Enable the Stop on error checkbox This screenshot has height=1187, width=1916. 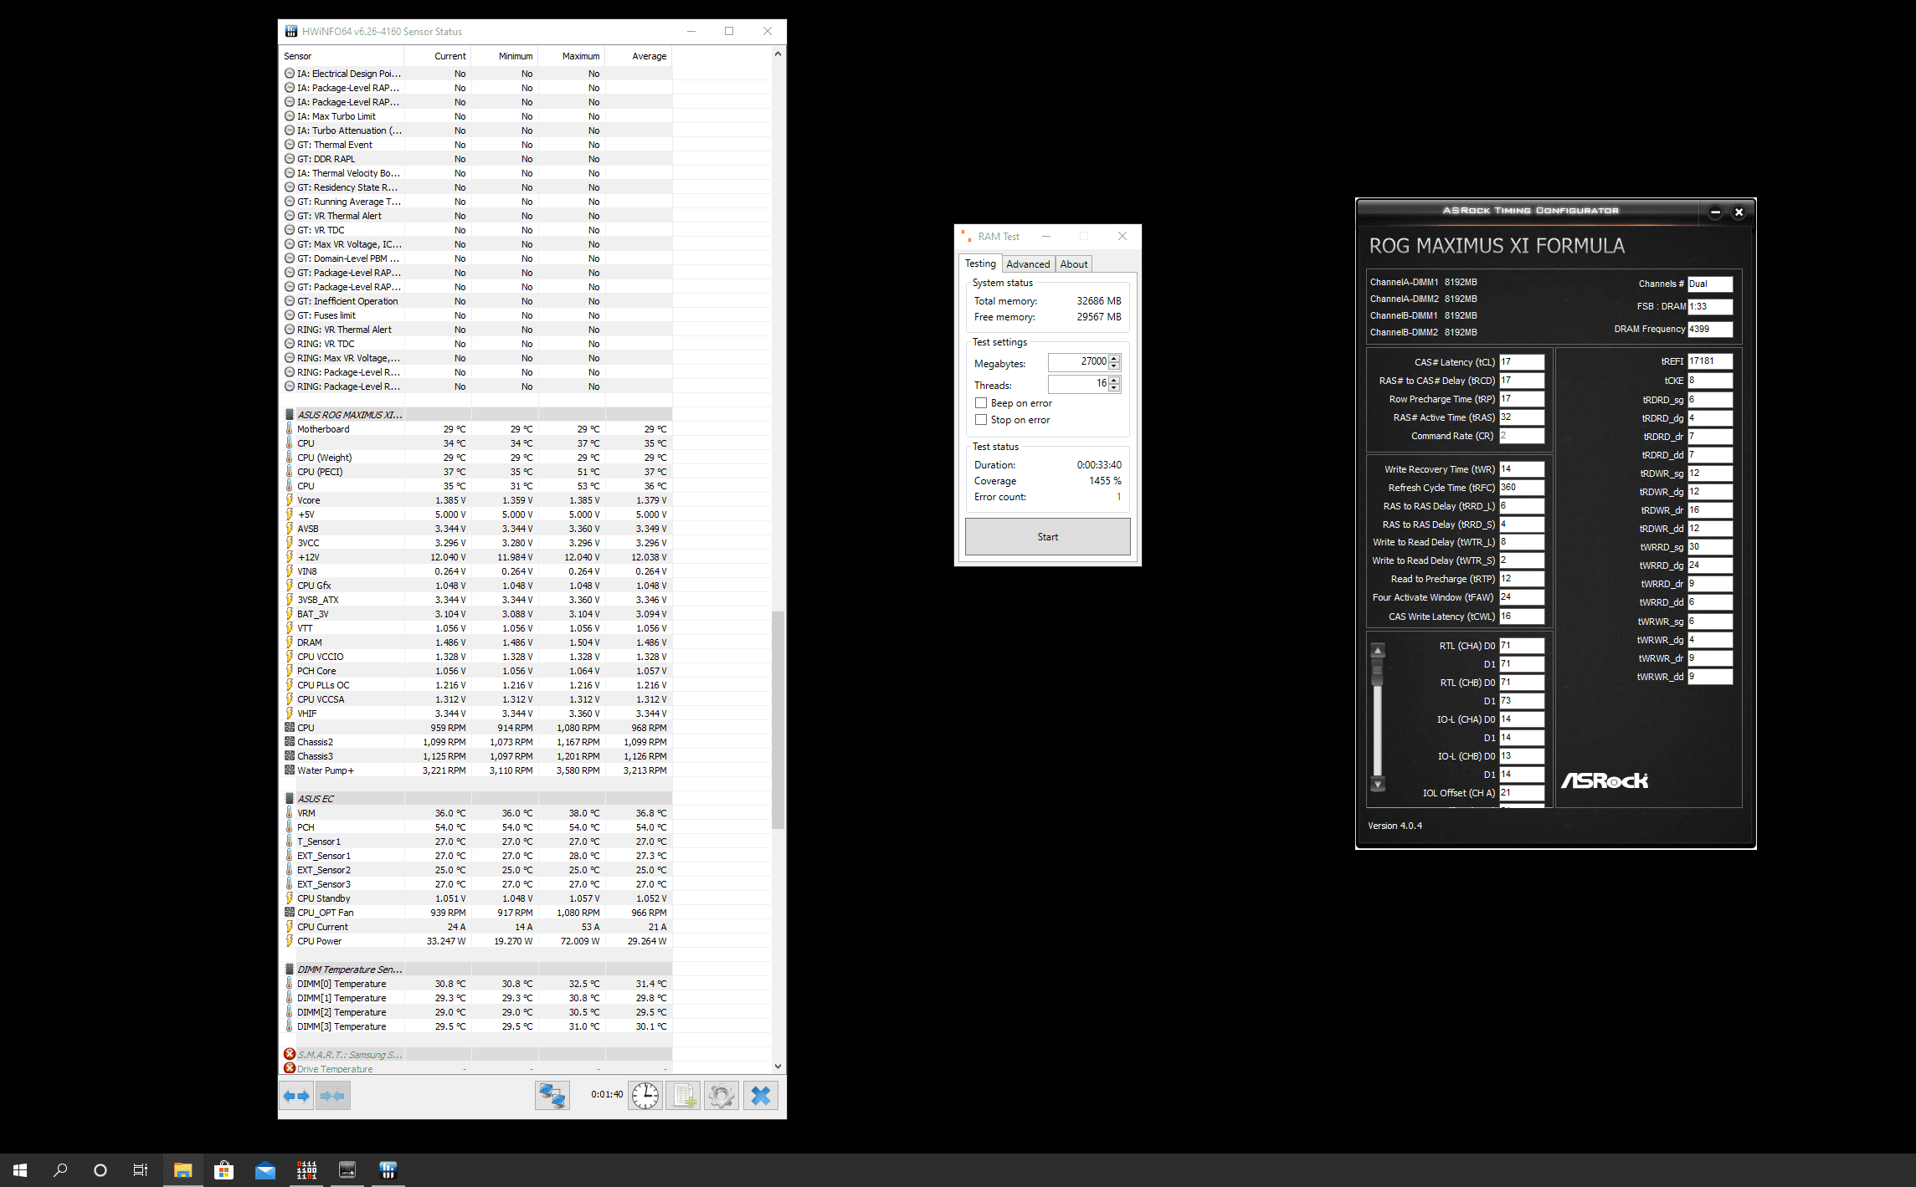point(981,420)
